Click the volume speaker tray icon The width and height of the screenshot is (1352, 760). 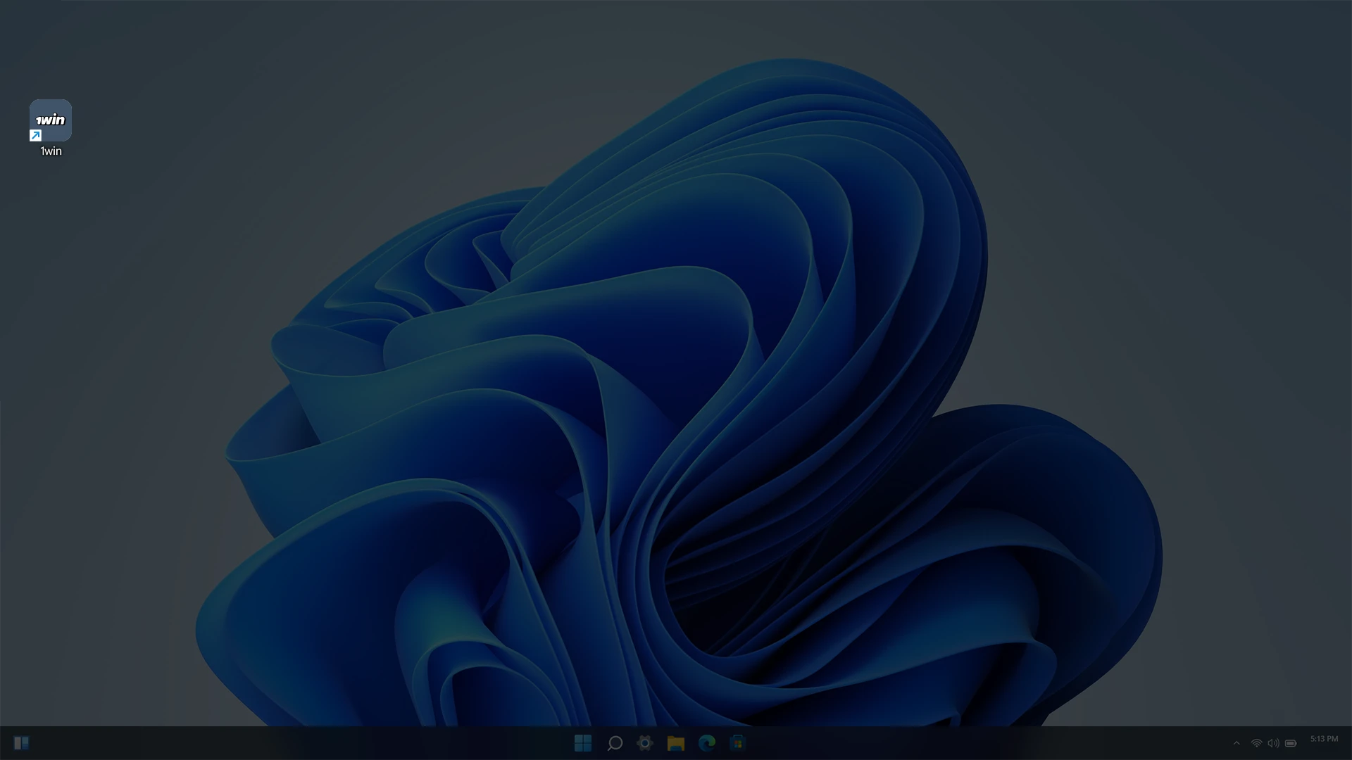point(1273,743)
